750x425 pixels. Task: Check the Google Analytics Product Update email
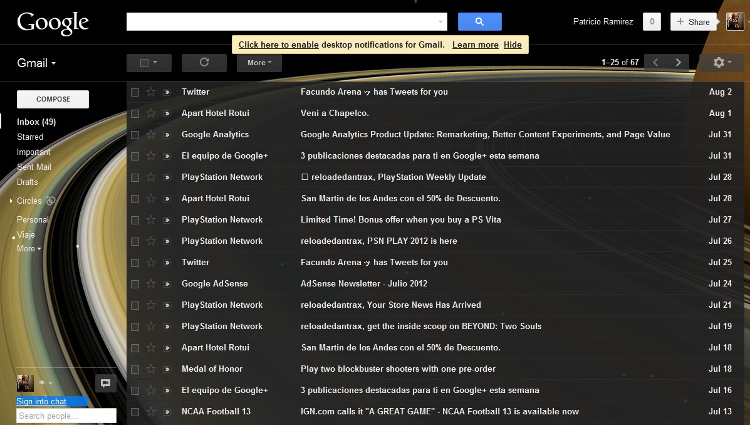coord(135,135)
